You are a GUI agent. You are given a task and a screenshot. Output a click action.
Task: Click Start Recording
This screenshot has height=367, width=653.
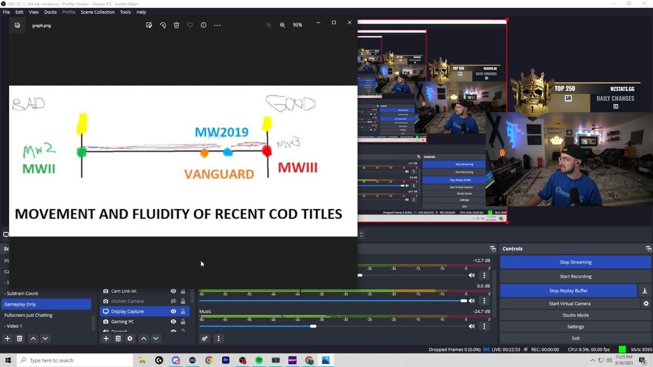pyautogui.click(x=575, y=276)
